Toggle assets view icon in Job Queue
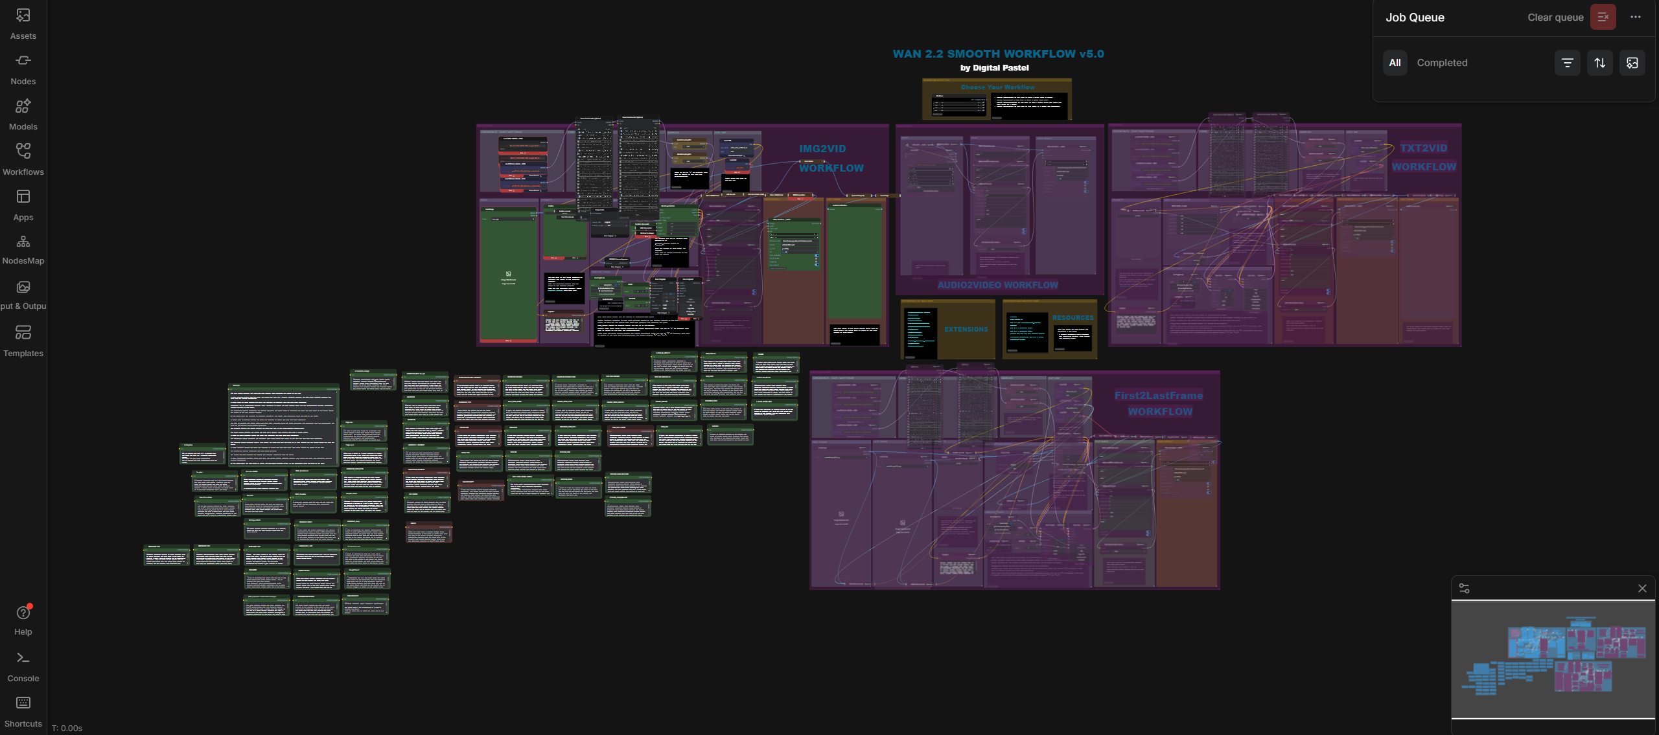Viewport: 1659px width, 735px height. tap(1632, 63)
